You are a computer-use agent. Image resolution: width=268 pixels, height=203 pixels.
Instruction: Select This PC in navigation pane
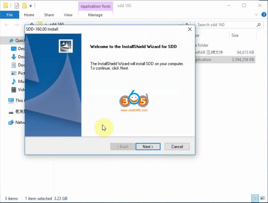pyautogui.click(x=16, y=100)
